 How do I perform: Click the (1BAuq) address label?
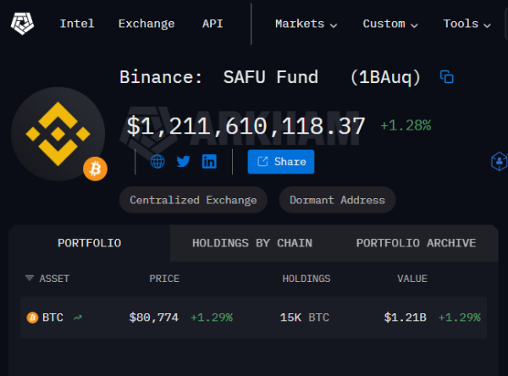coord(385,77)
